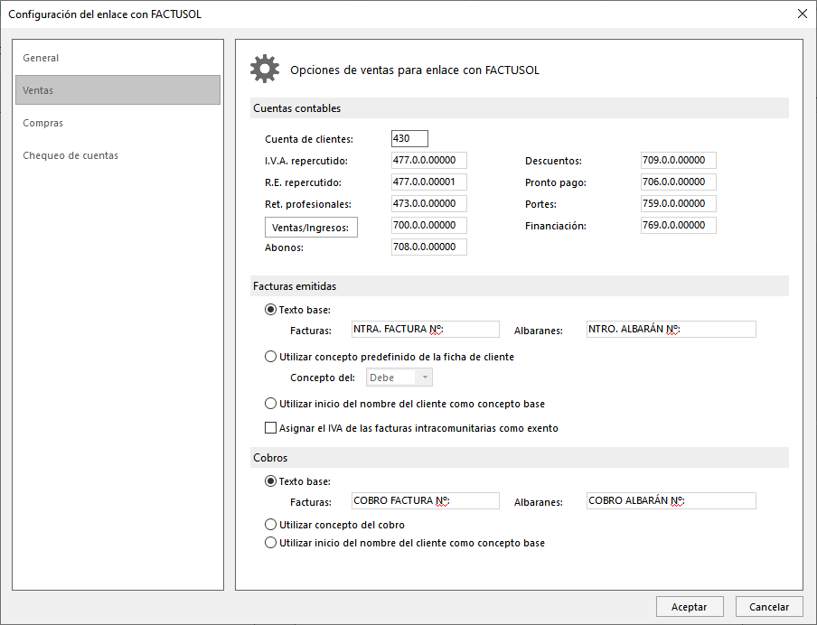The width and height of the screenshot is (817, 625).
Task: Click the gear icon beside sales options title
Action: [x=265, y=69]
